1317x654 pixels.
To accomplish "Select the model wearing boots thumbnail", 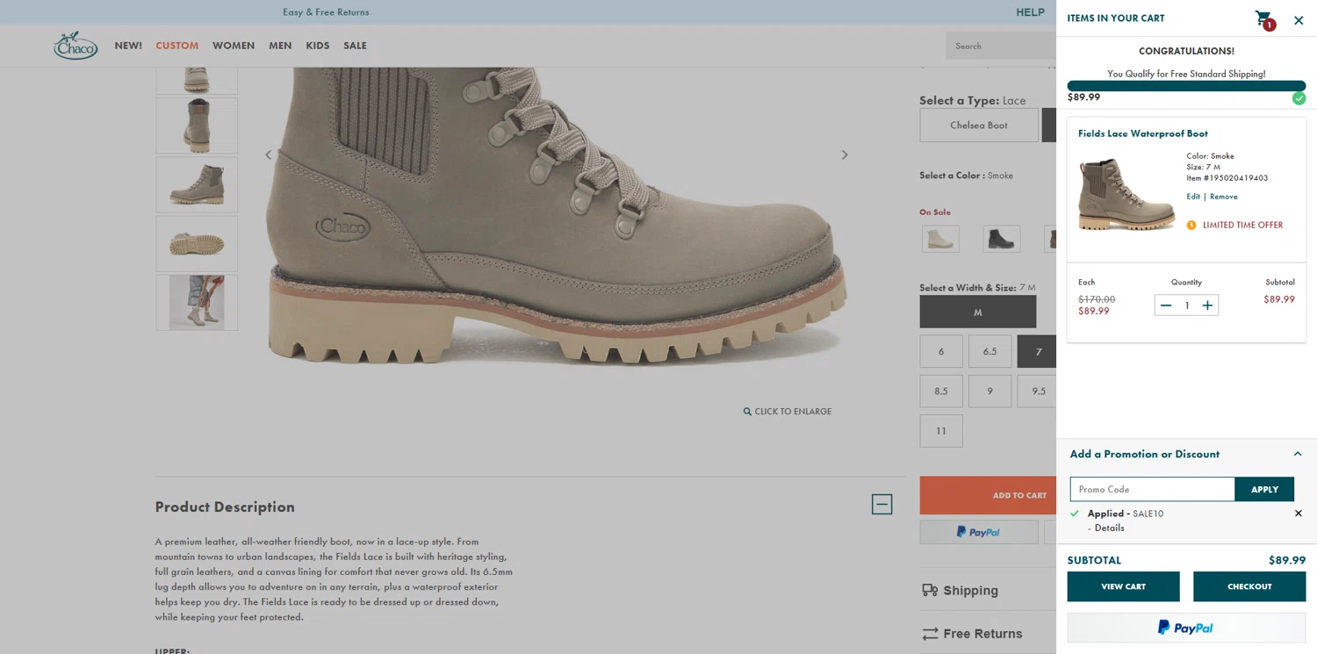I will click(x=197, y=303).
